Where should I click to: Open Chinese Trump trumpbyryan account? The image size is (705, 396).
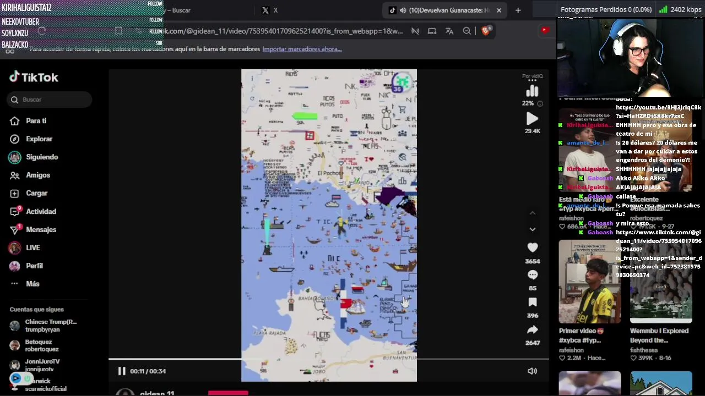[45, 326]
